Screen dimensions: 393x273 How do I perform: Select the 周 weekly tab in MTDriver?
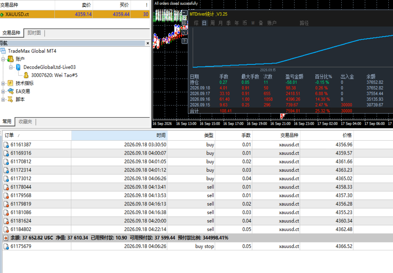[212, 23]
